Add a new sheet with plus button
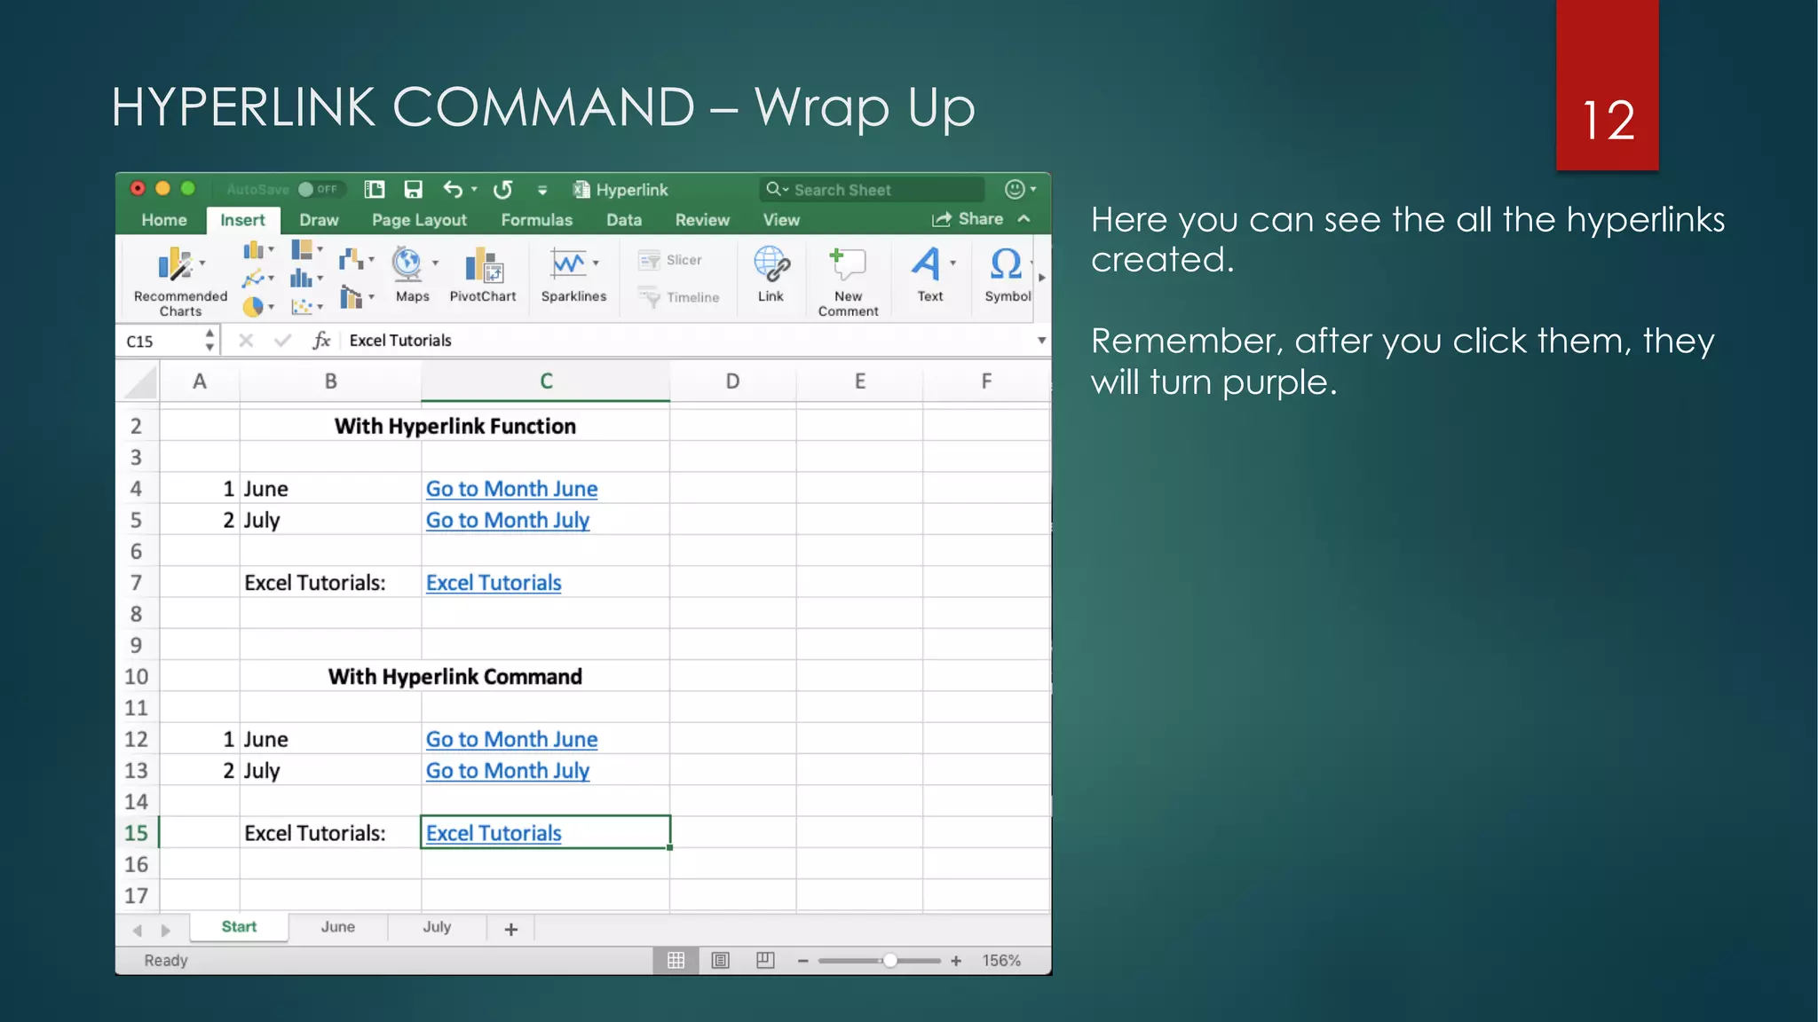Image resolution: width=1818 pixels, height=1022 pixels. pyautogui.click(x=511, y=930)
